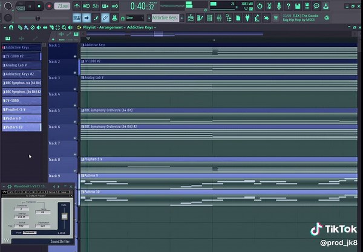This screenshot has width=363, height=252.
Task: Click the undo history circular arrow
Action: tap(260, 6)
